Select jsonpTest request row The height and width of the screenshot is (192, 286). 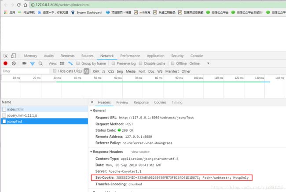44,122
